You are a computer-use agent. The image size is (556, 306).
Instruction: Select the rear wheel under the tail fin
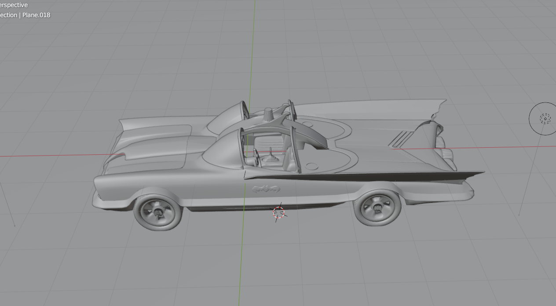[x=378, y=208]
